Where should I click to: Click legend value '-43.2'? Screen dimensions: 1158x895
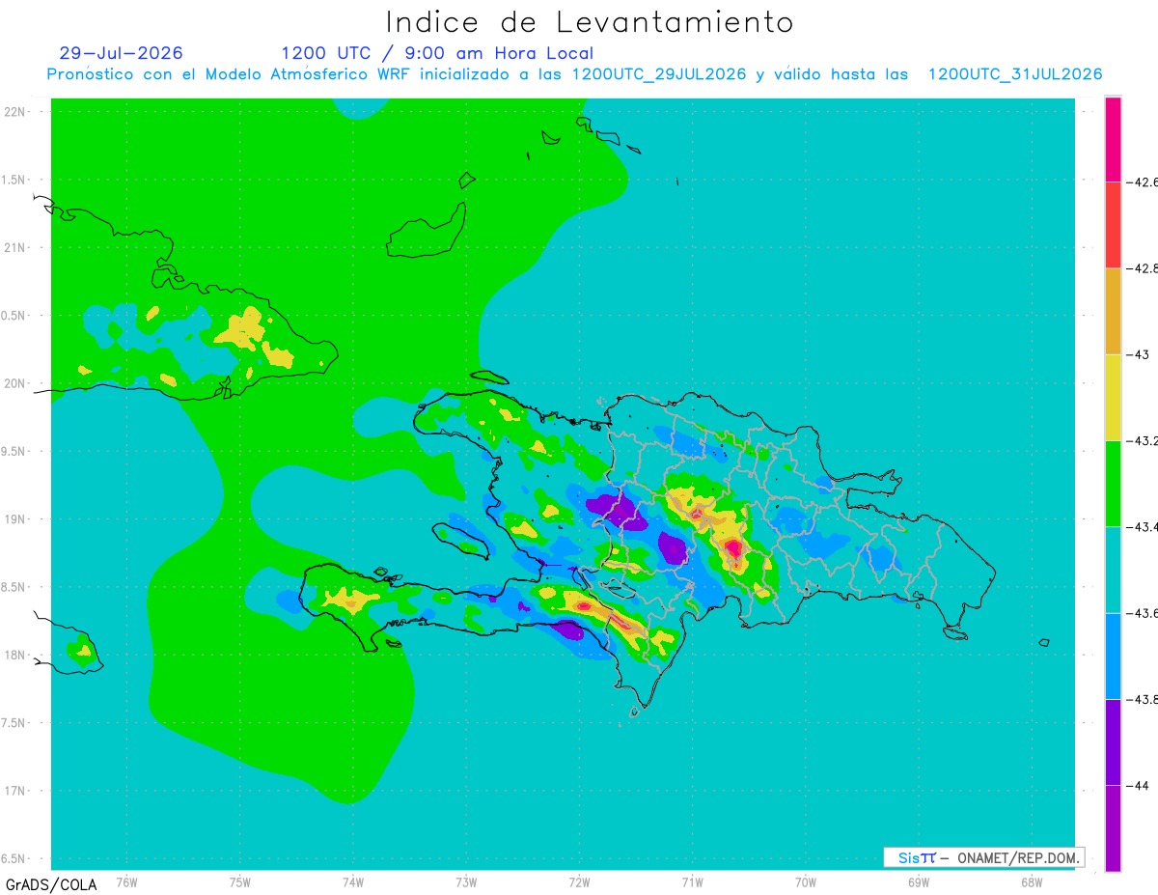click(1143, 440)
